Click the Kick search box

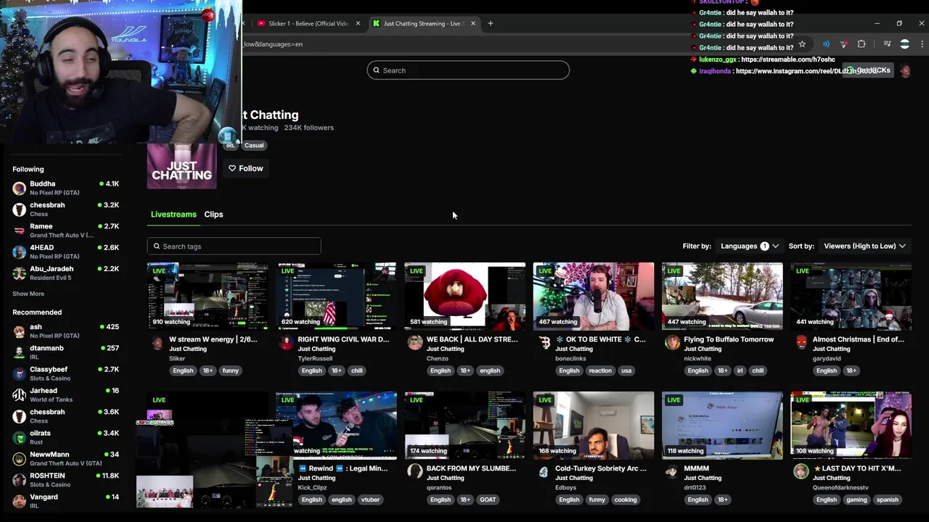(468, 70)
